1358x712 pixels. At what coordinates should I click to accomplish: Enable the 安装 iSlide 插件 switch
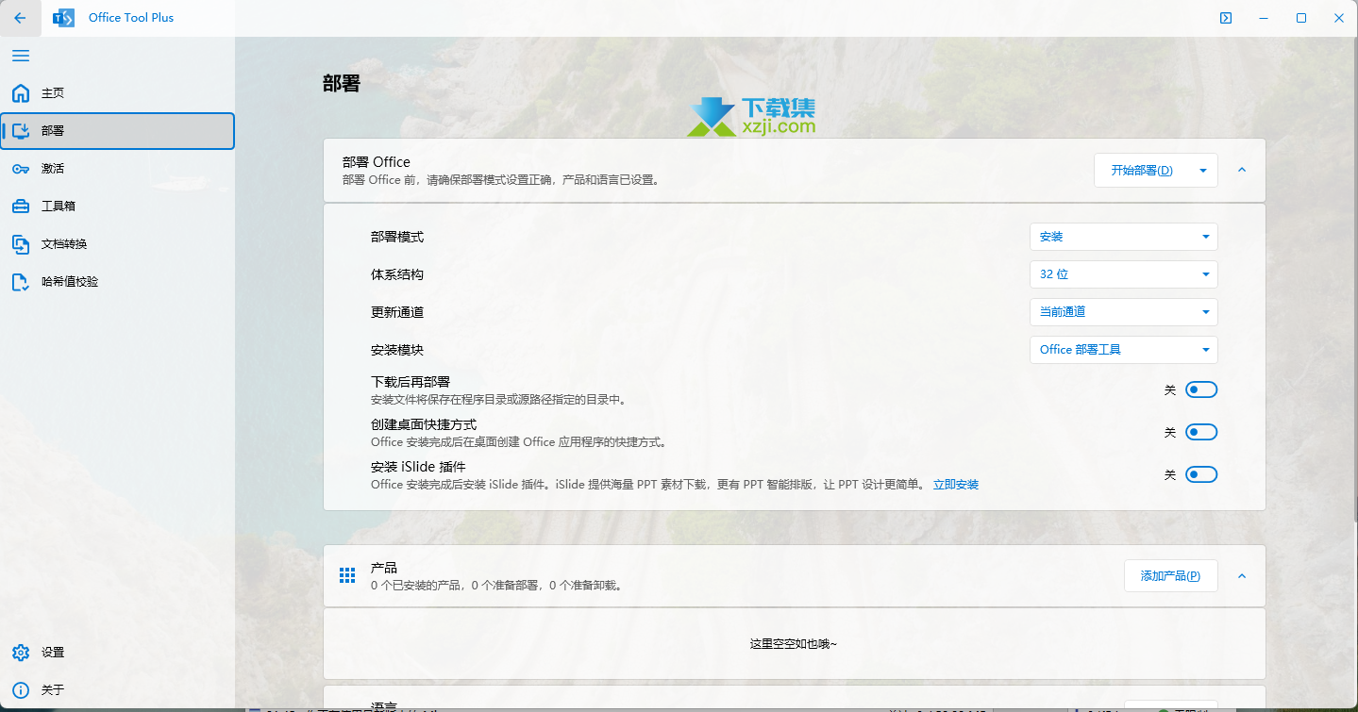(x=1201, y=474)
